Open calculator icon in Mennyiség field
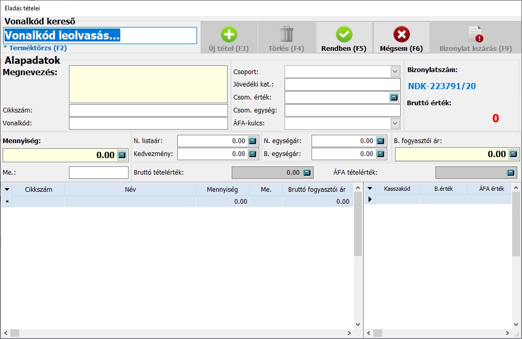Image resolution: width=522 pixels, height=339 pixels. tap(122, 154)
